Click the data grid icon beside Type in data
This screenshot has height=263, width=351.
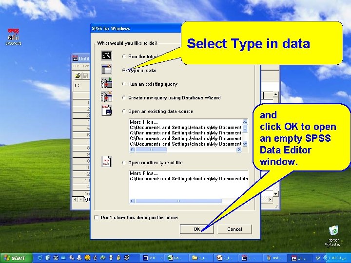[x=107, y=69]
